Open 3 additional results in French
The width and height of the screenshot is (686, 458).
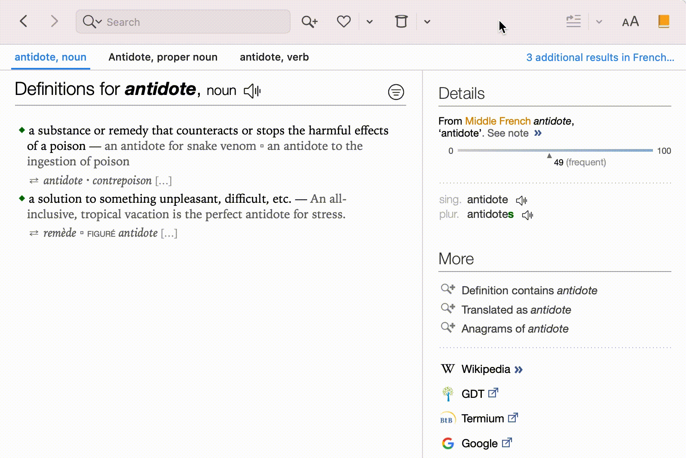coord(600,58)
